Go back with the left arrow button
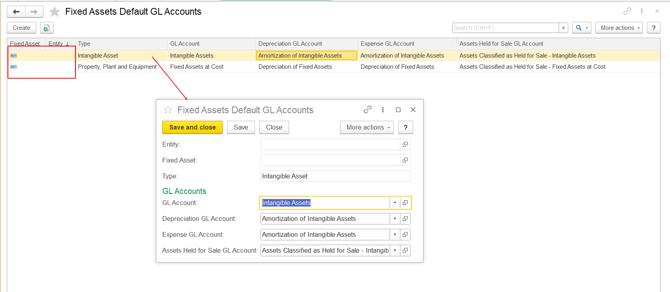The width and height of the screenshot is (670, 292). tap(16, 12)
